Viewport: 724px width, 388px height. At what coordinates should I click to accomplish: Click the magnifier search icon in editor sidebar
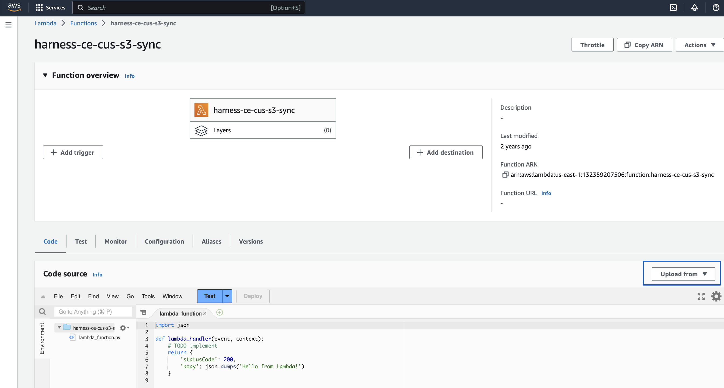[42, 311]
